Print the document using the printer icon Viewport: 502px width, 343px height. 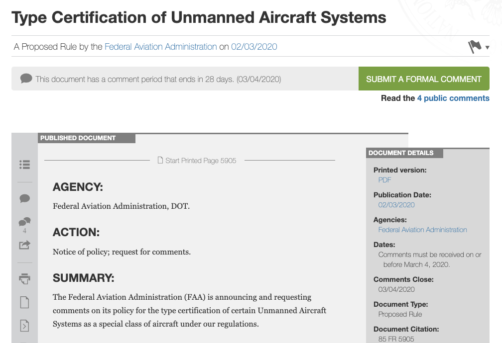(24, 279)
